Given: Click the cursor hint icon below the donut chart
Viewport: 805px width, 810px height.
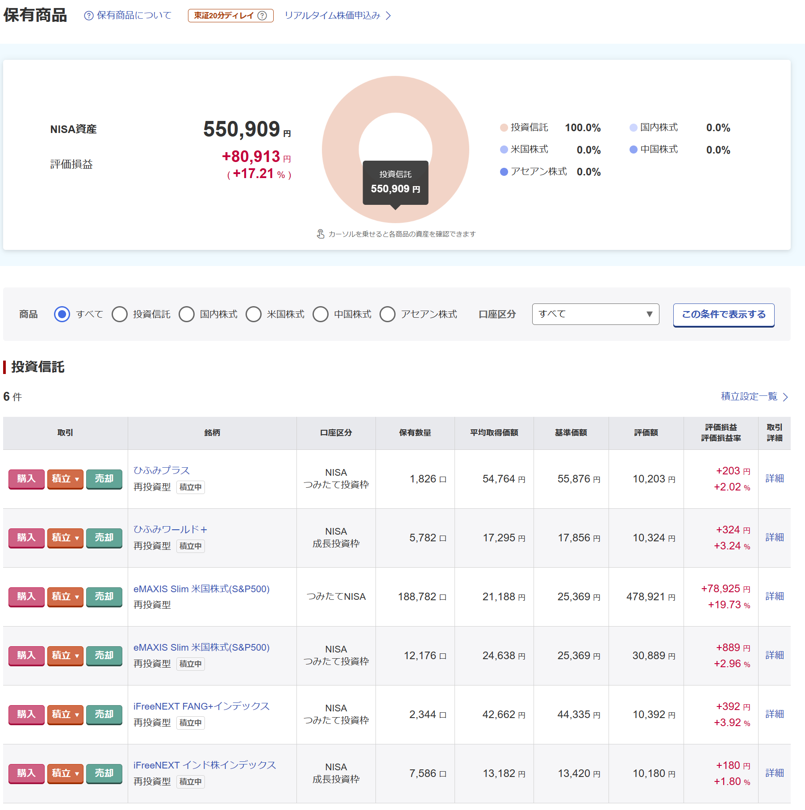Looking at the screenshot, I should [x=321, y=234].
